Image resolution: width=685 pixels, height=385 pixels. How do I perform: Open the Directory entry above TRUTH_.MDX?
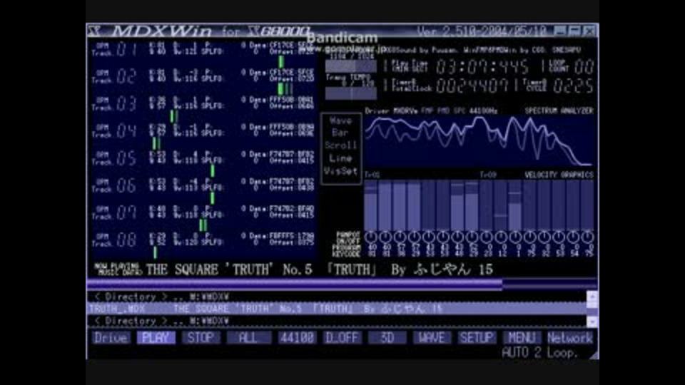point(336,297)
